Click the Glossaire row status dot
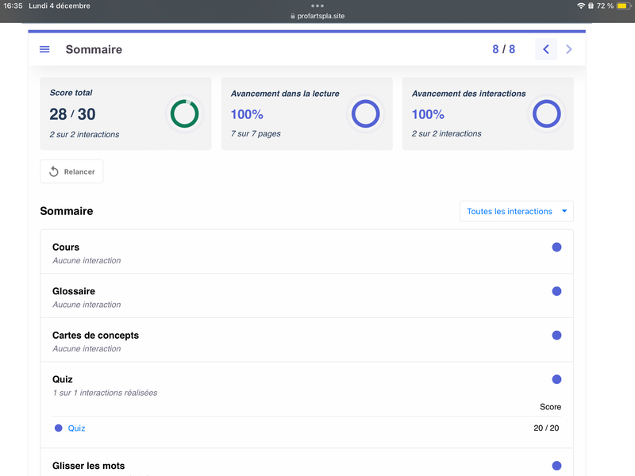Image resolution: width=635 pixels, height=476 pixels. (556, 291)
